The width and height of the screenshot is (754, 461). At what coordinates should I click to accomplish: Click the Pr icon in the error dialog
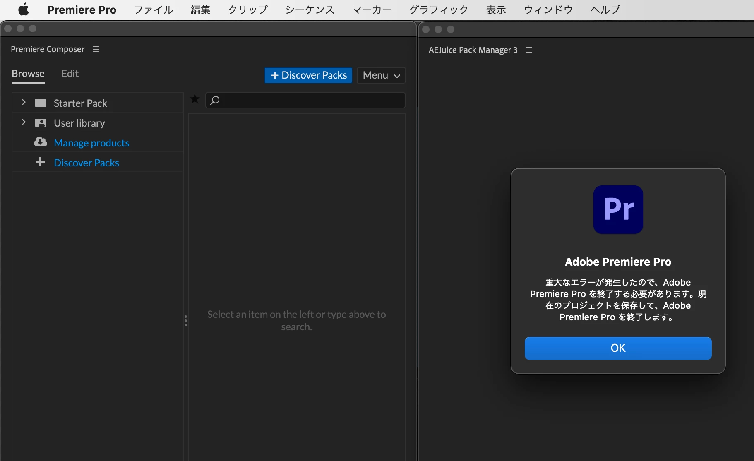(x=618, y=209)
